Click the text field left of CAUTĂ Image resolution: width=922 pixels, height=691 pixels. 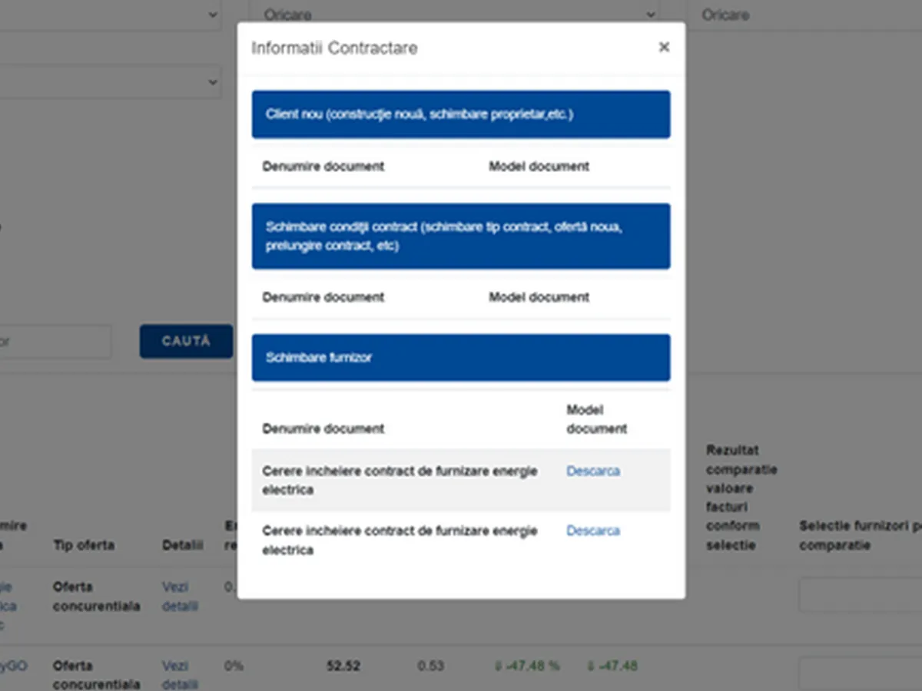[55, 342]
